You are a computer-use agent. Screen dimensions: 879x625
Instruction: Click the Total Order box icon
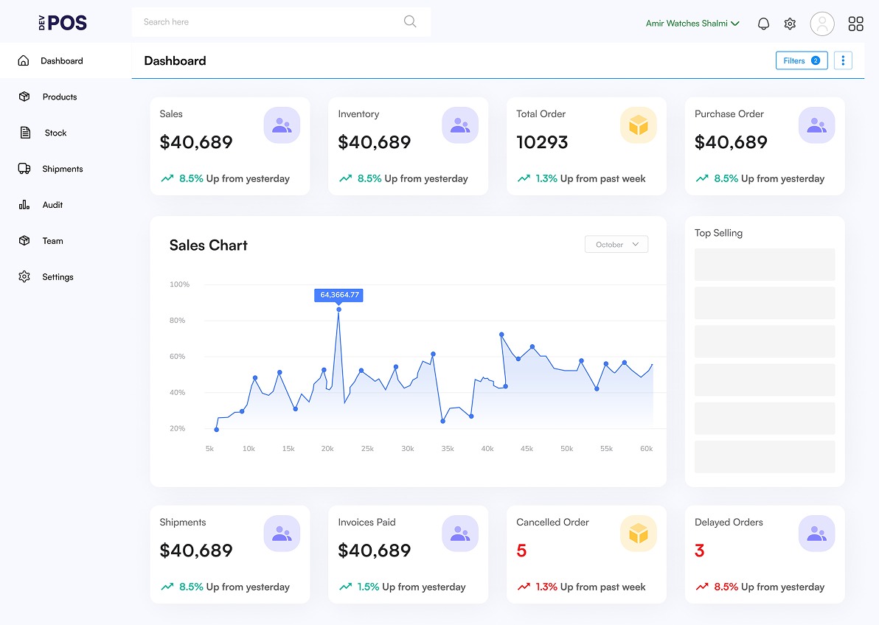click(x=638, y=125)
